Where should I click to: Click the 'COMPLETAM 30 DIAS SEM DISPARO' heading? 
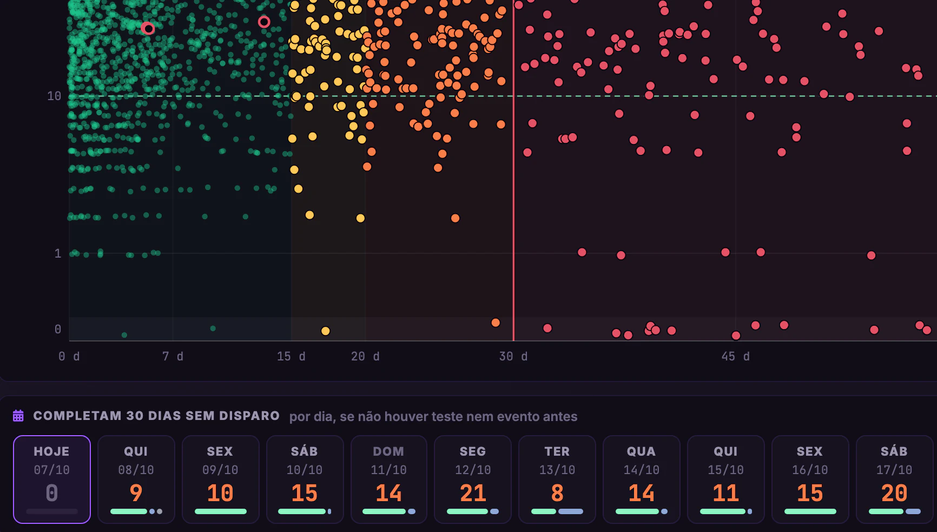156,416
